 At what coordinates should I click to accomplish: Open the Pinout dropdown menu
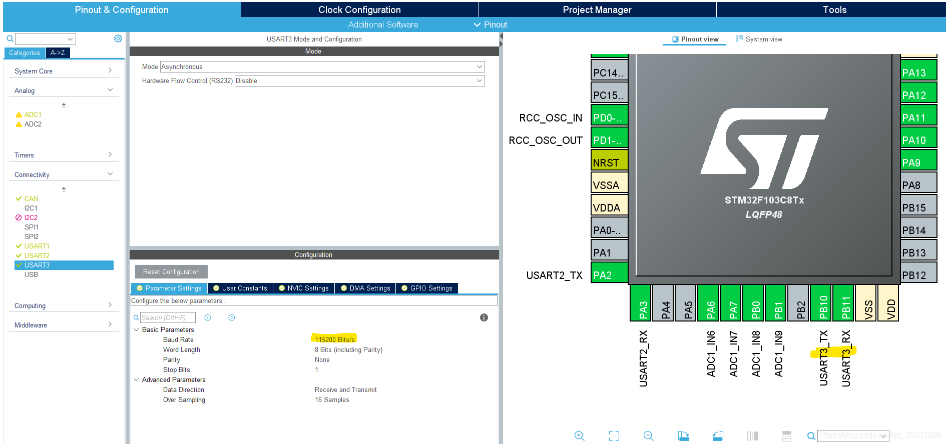[x=491, y=24]
